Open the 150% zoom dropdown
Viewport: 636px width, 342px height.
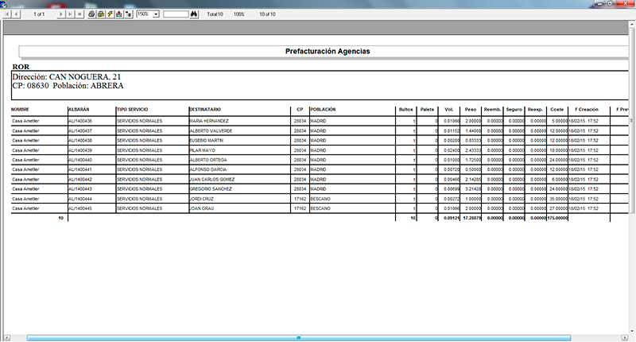(156, 14)
